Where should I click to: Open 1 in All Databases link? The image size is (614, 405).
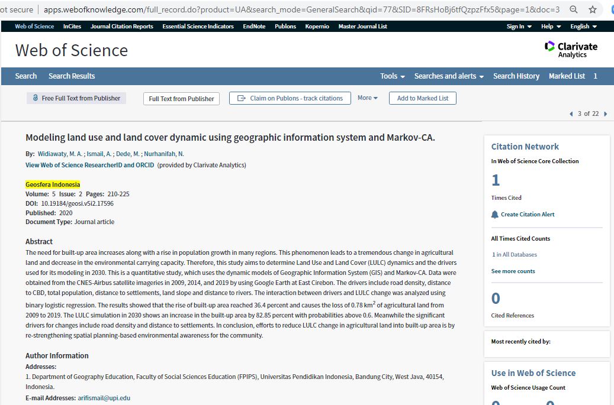pyautogui.click(x=515, y=254)
